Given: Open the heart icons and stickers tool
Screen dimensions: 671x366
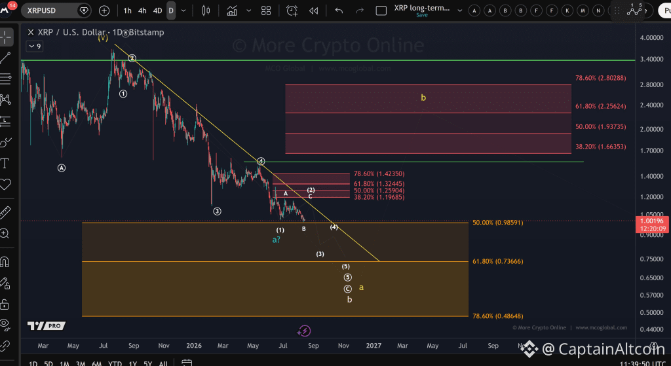Looking at the screenshot, I should (x=5, y=184).
